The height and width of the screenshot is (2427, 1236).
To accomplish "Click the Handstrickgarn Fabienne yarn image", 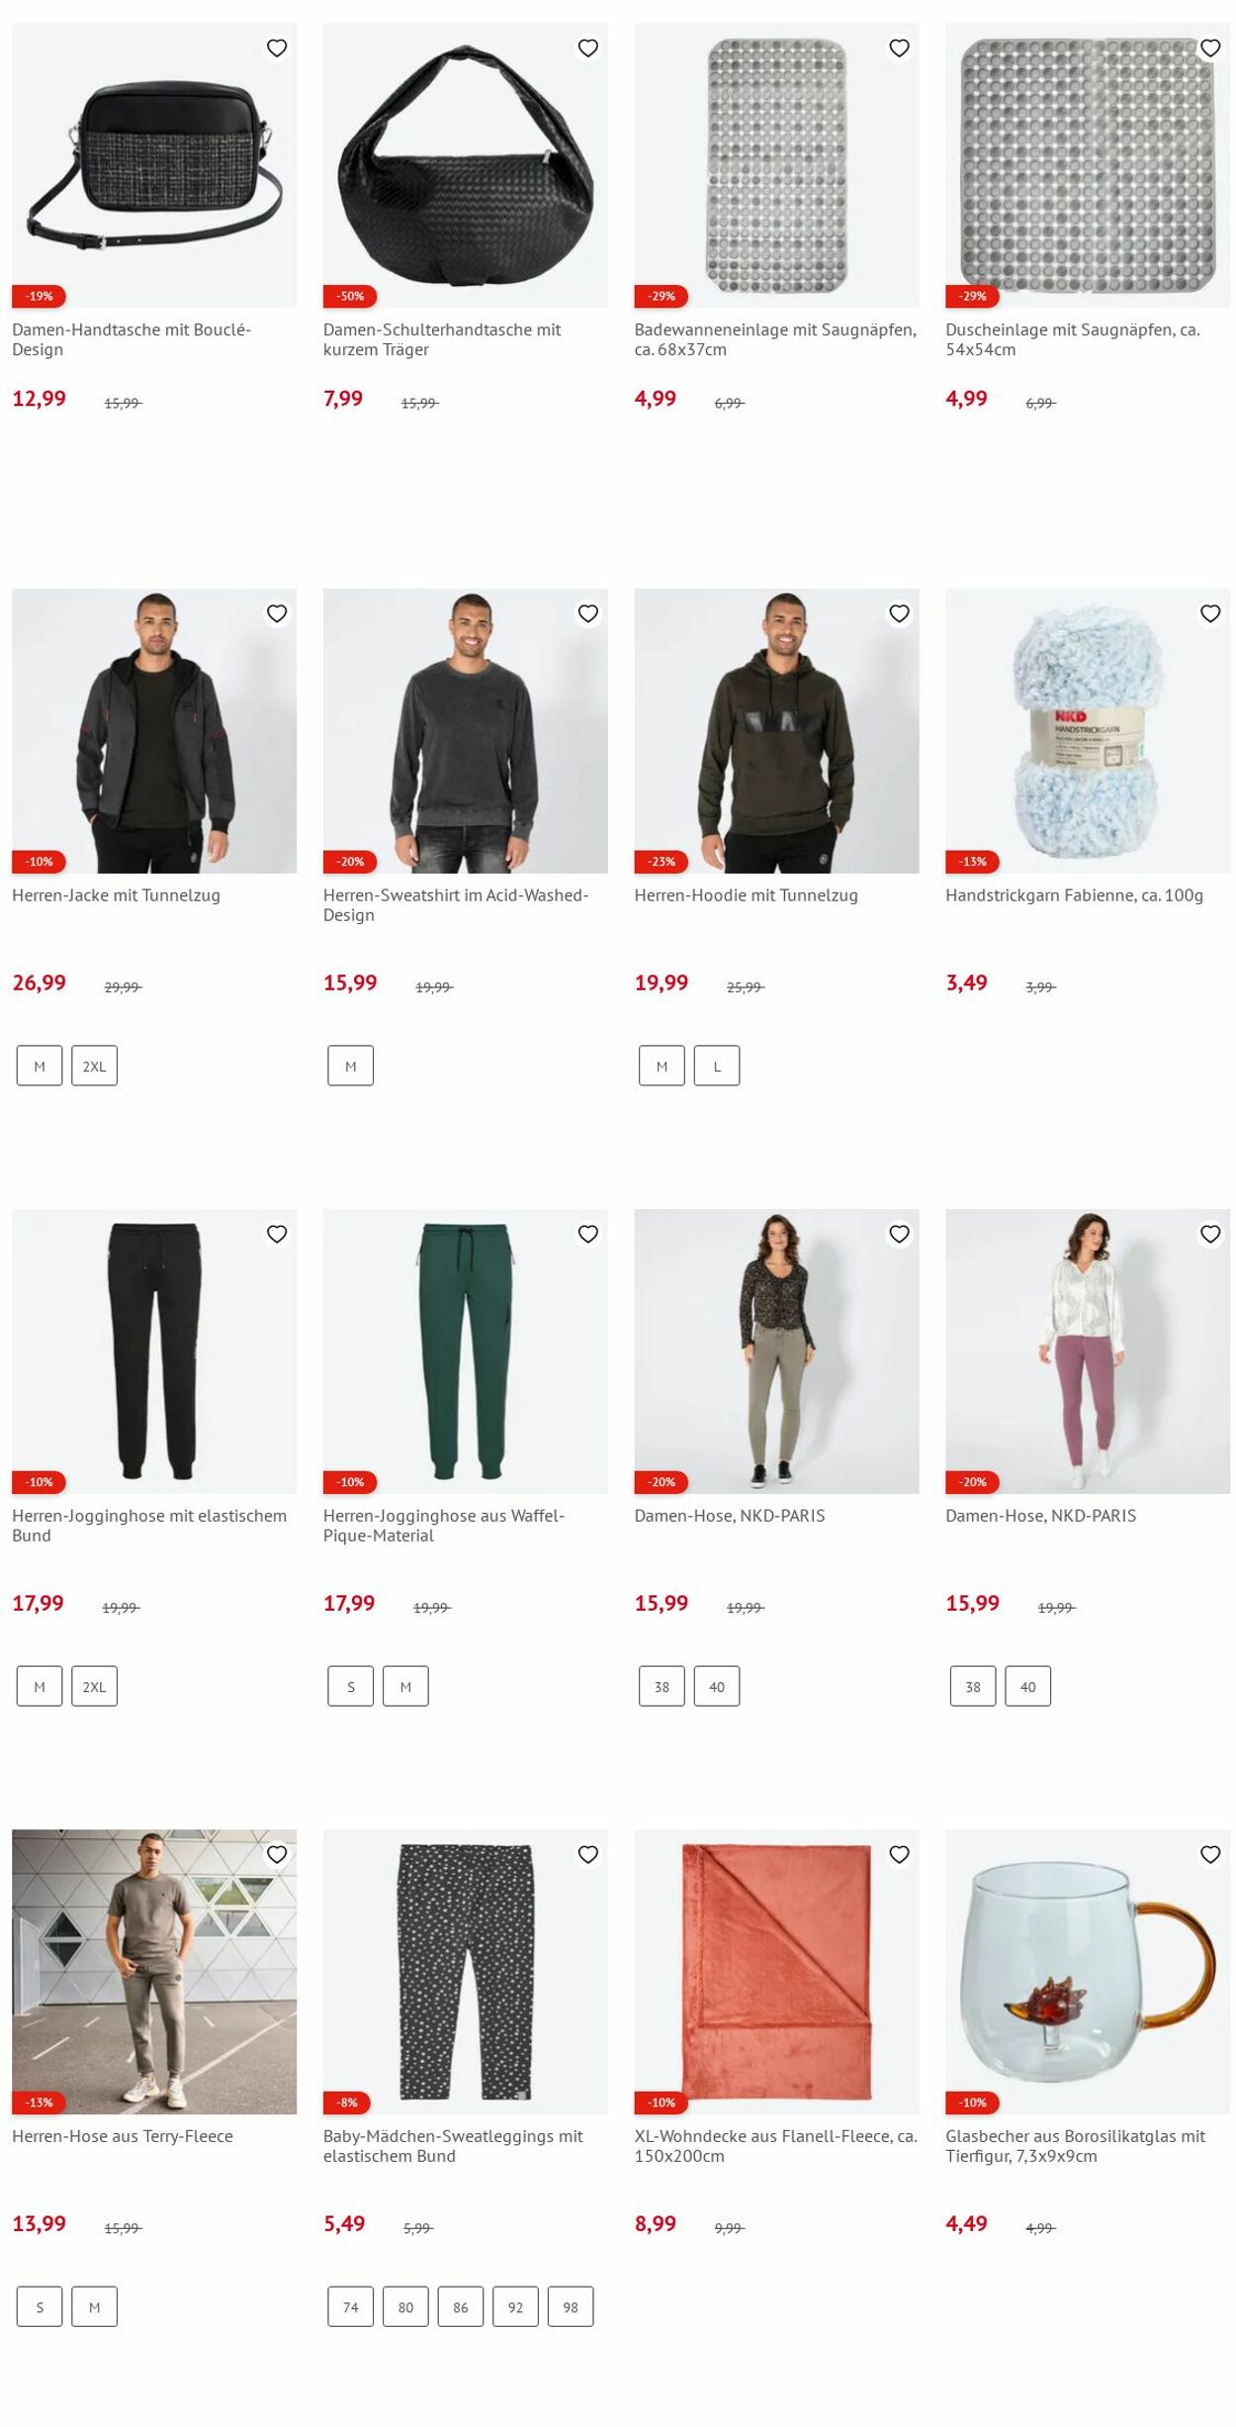I will coord(1088,731).
